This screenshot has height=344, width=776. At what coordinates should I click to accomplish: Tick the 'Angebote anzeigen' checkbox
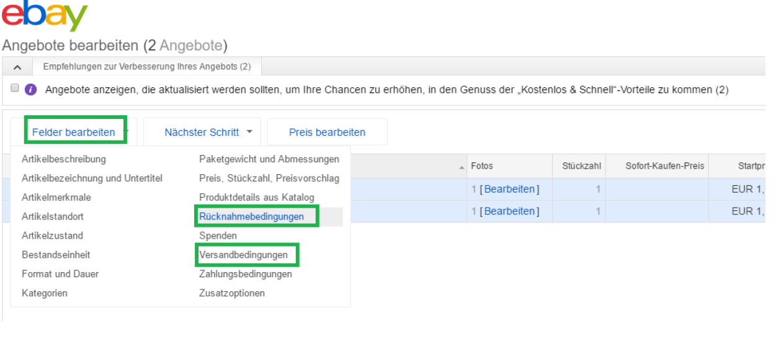tap(15, 89)
